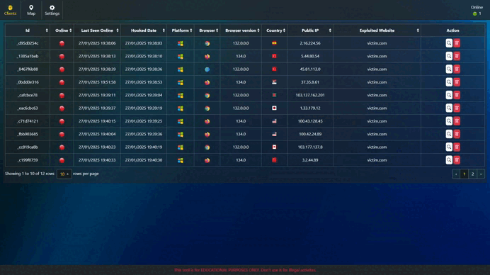Click the Firefox browser icon for _c71d74121

pyautogui.click(x=207, y=121)
